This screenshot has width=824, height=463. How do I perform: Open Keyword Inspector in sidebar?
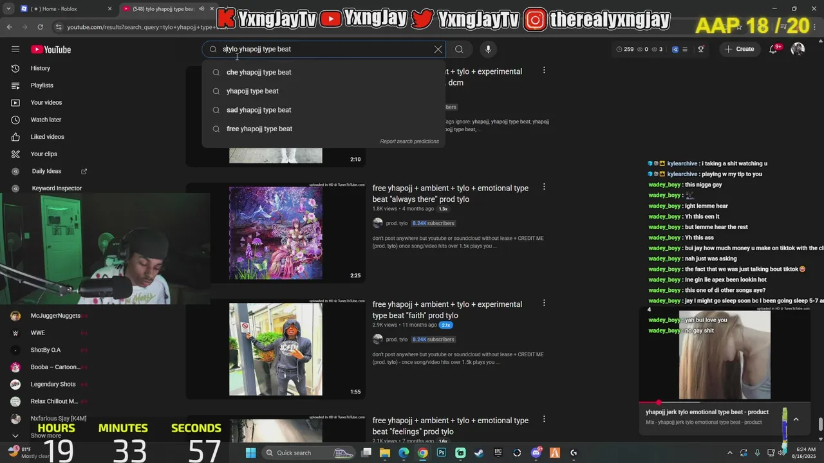click(57, 188)
